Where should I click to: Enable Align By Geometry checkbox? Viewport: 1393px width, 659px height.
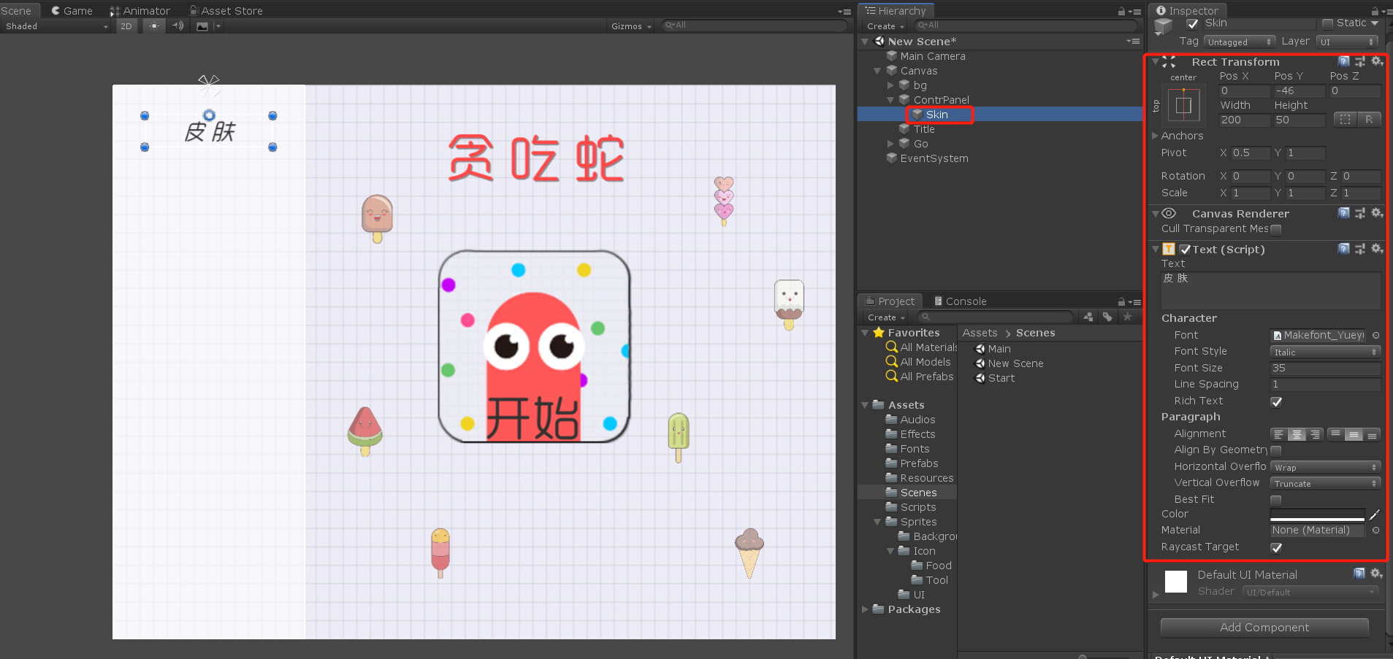tap(1276, 450)
